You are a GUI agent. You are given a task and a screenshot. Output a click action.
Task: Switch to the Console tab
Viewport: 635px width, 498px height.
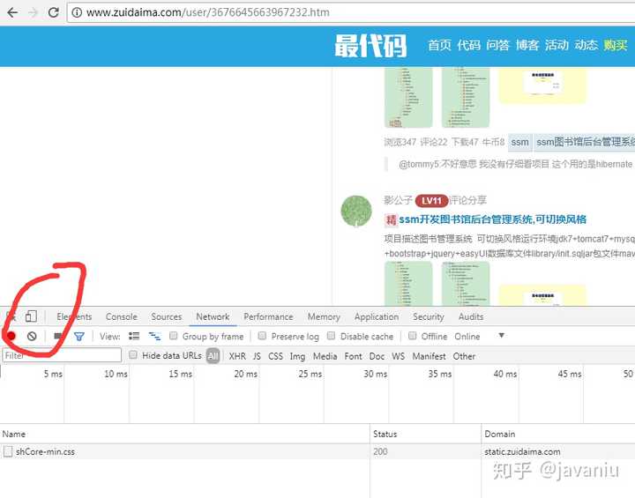tap(122, 316)
